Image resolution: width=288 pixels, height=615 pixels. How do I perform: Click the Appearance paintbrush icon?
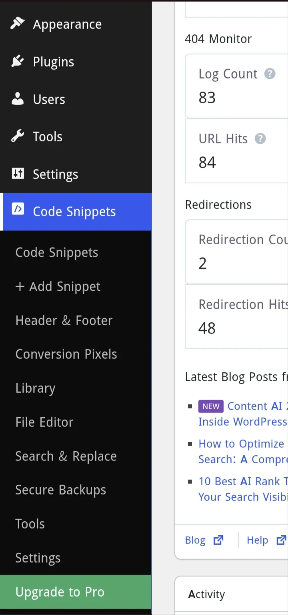18,24
